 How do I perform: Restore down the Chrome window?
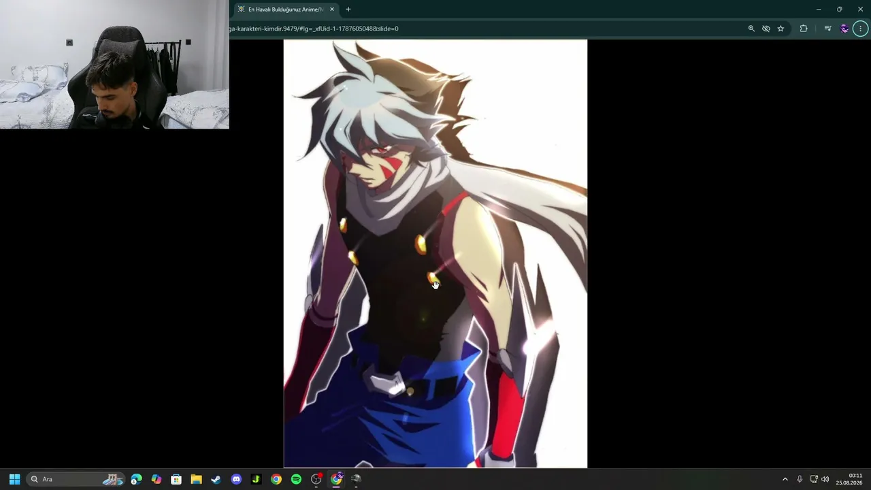pos(840,10)
